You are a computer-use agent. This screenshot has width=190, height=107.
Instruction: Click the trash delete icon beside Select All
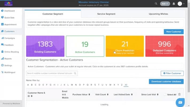pos(179,94)
